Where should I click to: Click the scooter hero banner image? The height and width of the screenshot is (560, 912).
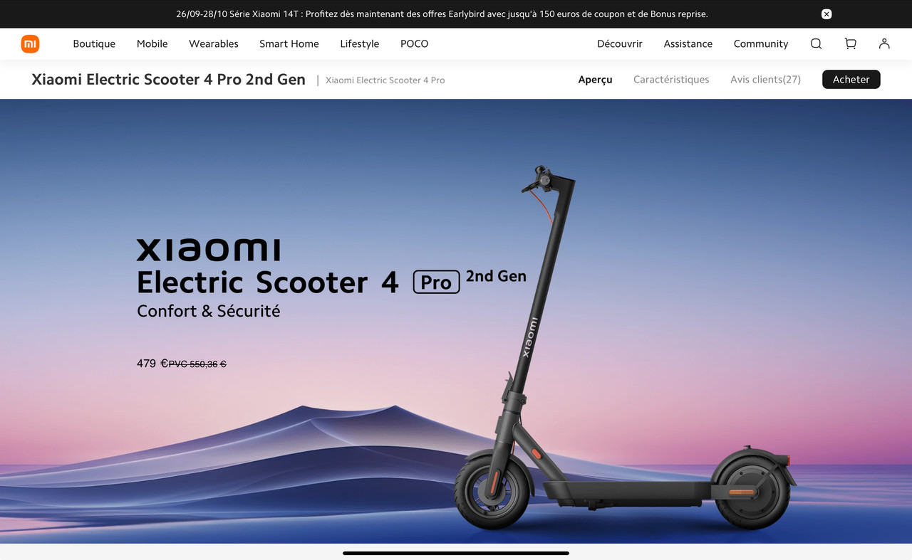[x=456, y=321]
